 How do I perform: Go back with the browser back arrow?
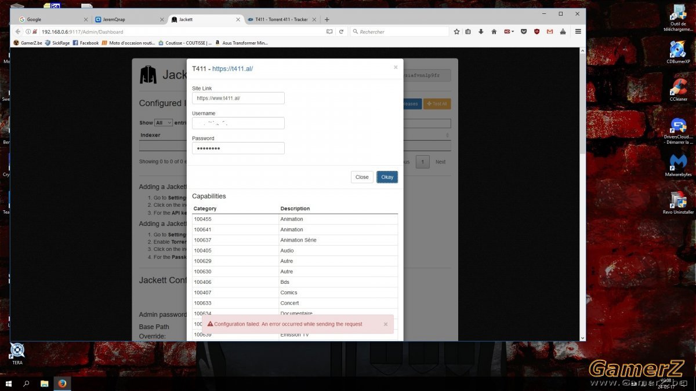point(18,32)
